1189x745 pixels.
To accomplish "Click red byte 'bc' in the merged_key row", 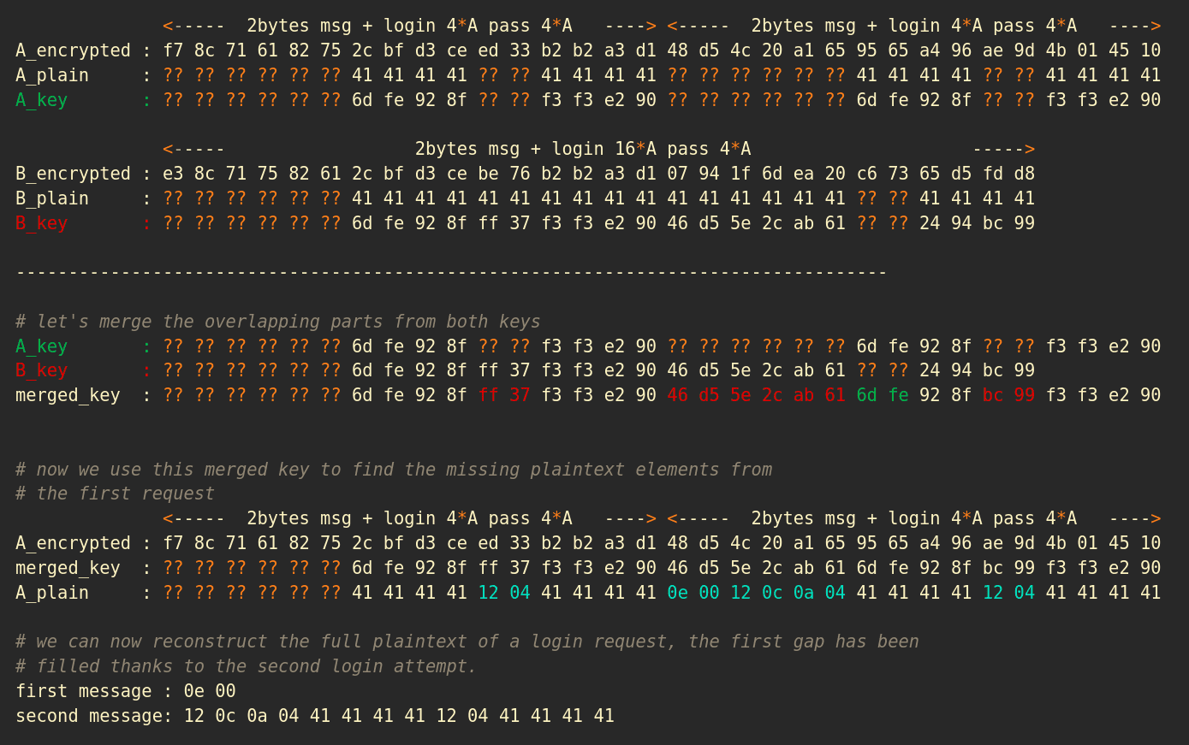I will [993, 395].
